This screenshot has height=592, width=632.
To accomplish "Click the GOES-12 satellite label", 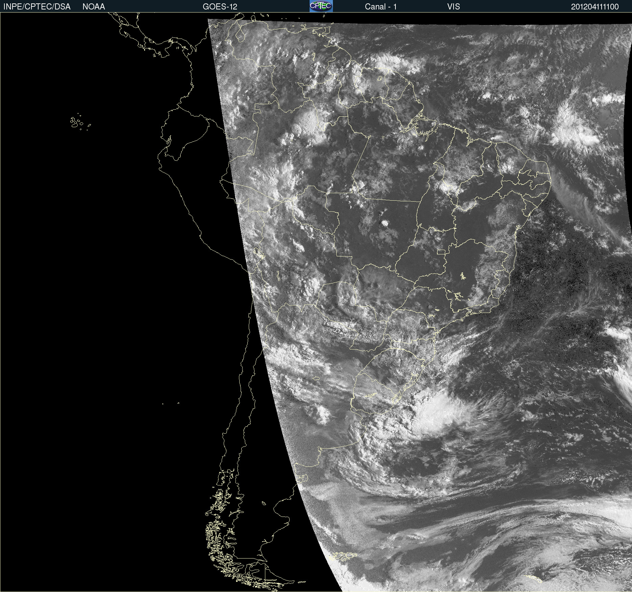I will tap(220, 7).
